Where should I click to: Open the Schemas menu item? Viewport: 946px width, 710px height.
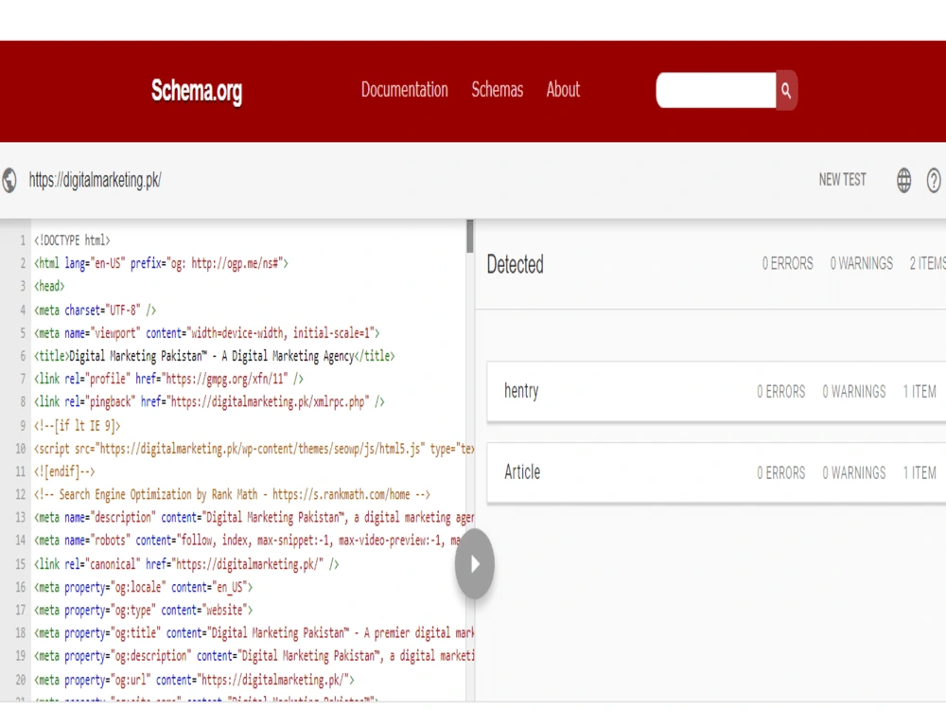pyautogui.click(x=498, y=89)
